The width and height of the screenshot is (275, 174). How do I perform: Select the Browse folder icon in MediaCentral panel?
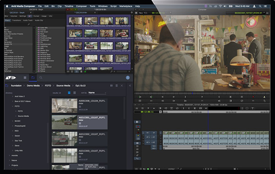[x=33, y=78]
